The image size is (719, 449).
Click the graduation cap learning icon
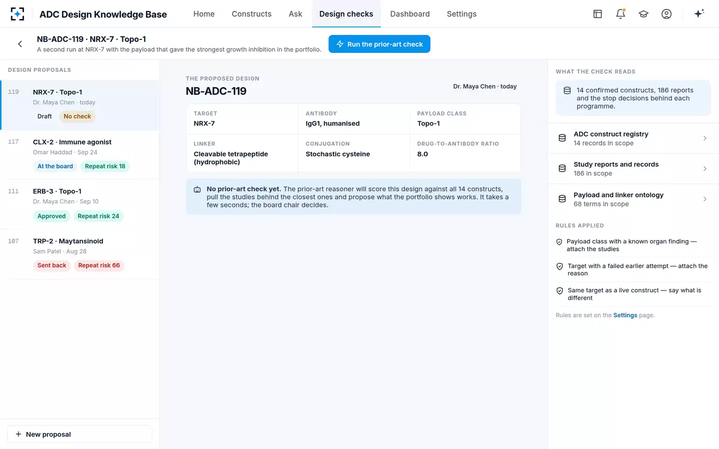coord(644,14)
